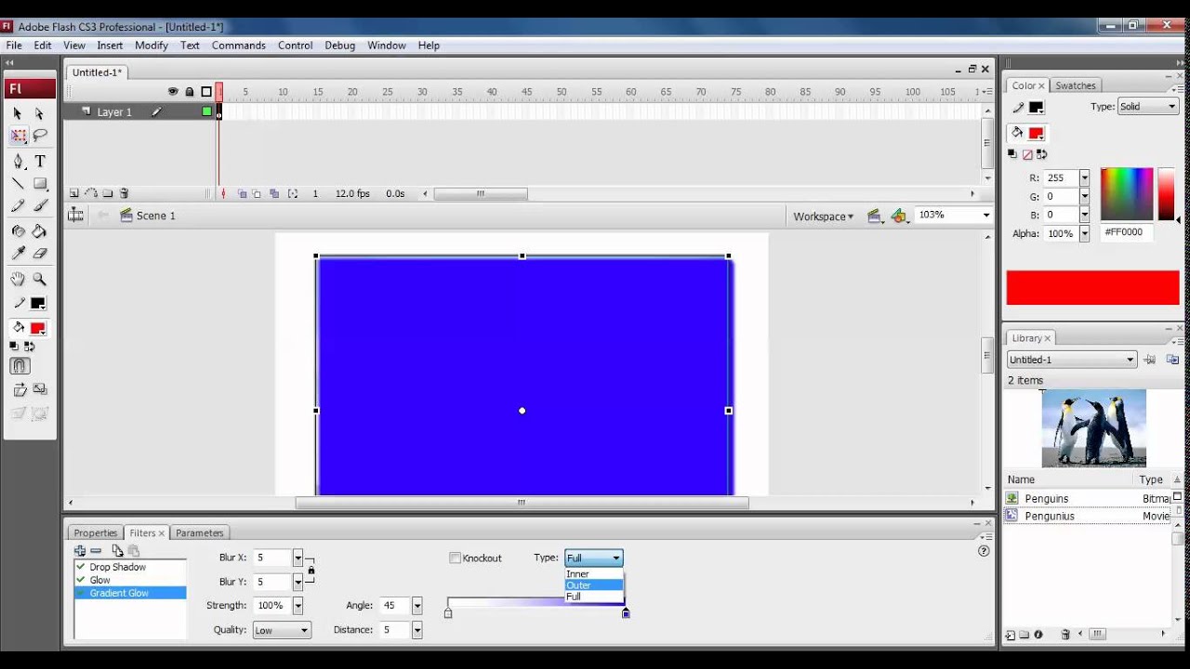Choose Outer from Type list
The width and height of the screenshot is (1190, 669).
[594, 585]
